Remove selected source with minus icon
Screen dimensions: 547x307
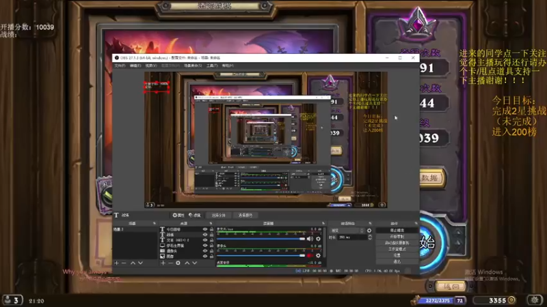coord(170,263)
